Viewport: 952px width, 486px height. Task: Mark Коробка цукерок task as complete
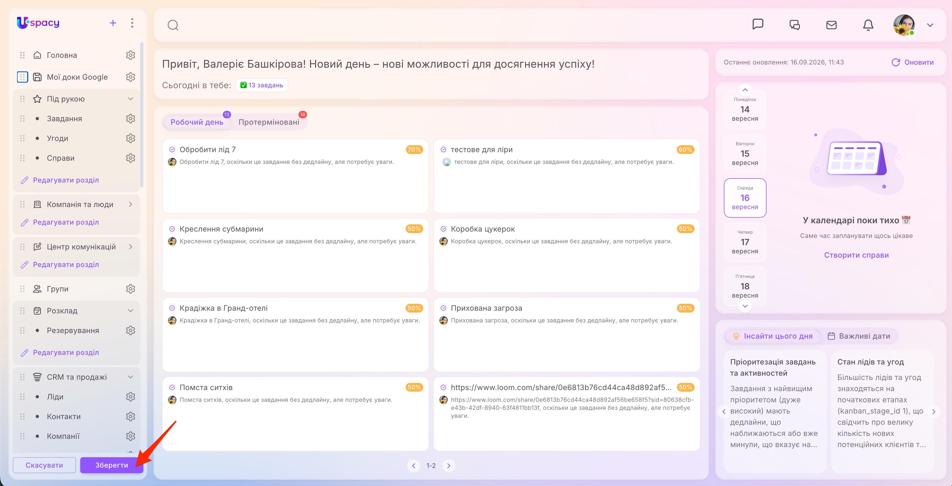443,229
